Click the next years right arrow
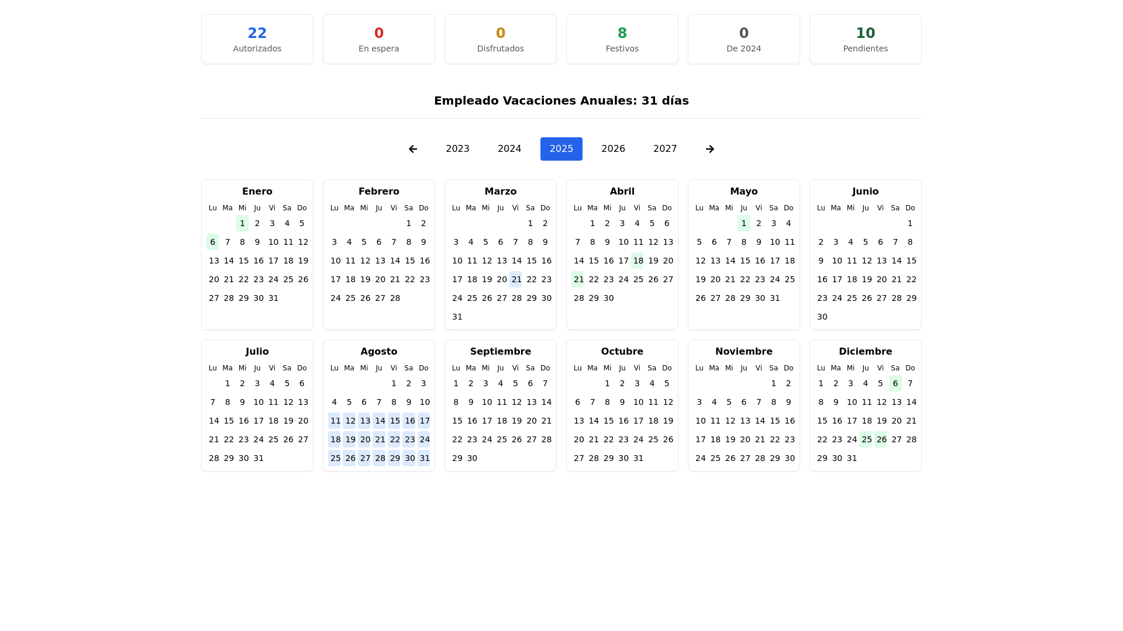The height and width of the screenshot is (631, 1123). click(x=709, y=149)
